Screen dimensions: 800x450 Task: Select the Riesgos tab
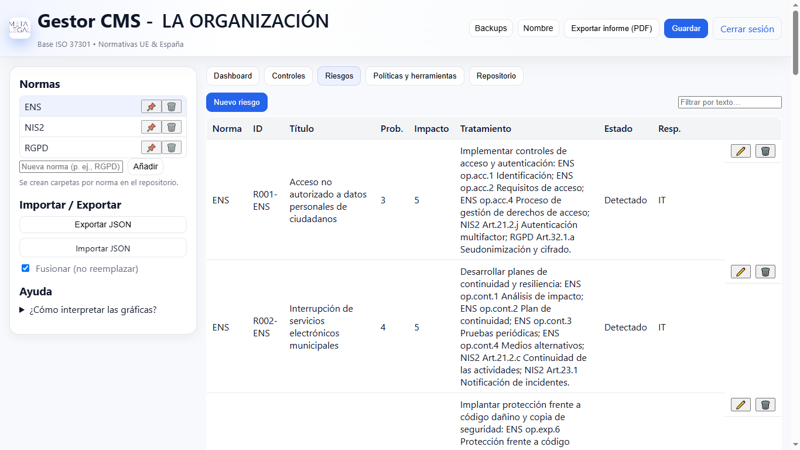339,76
